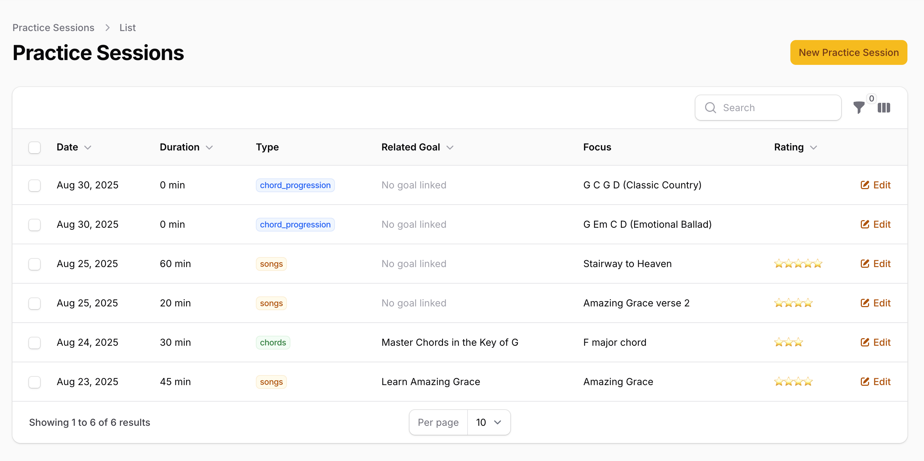Click the chords type badge
This screenshot has height=461, width=924.
click(273, 342)
